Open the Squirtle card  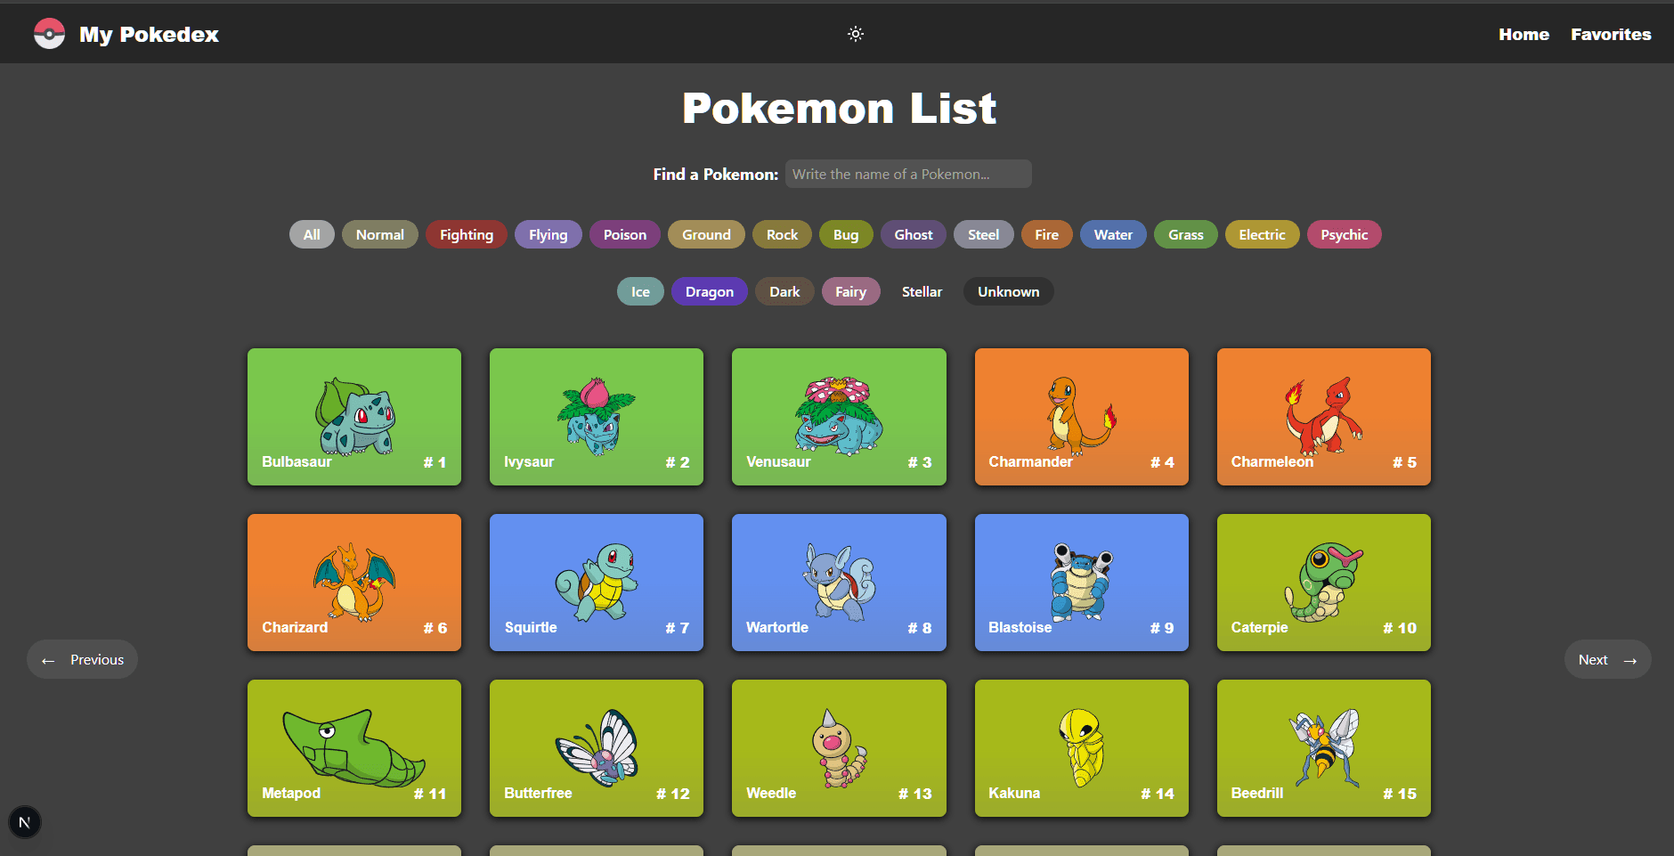click(597, 583)
